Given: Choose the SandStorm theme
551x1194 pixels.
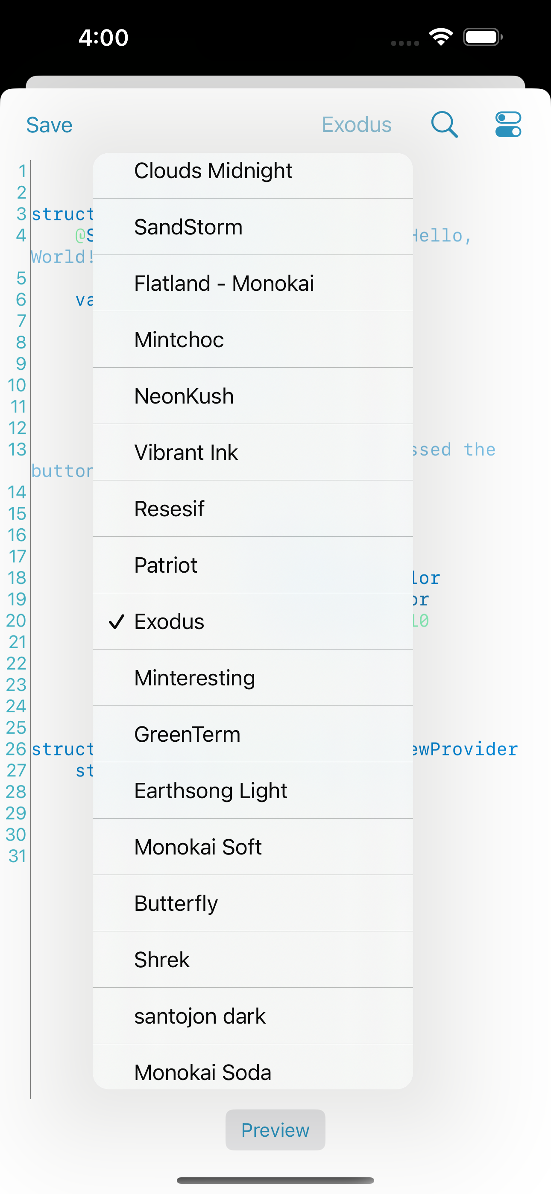Looking at the screenshot, I should 253,227.
